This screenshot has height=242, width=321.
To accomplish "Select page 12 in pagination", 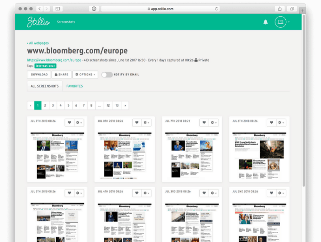I will (x=108, y=106).
